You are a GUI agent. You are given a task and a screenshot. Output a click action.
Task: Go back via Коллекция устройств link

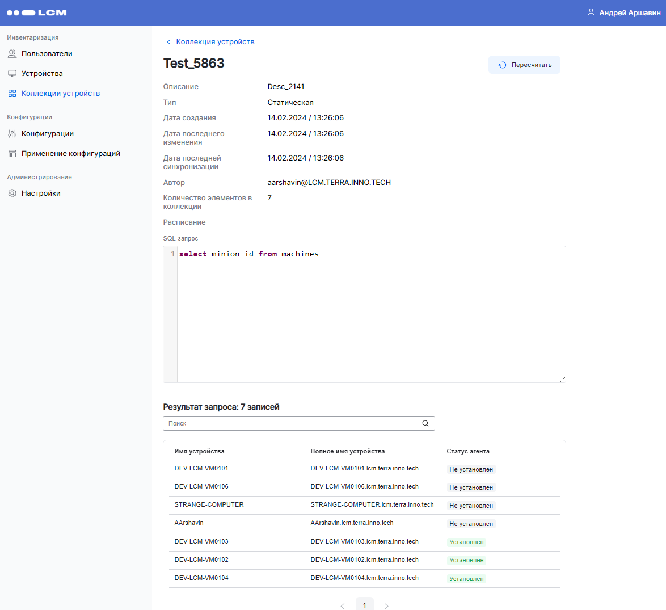pos(214,42)
